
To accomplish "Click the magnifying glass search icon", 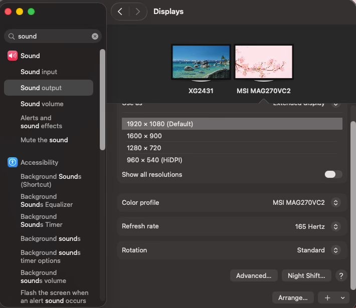I will (x=12, y=36).
